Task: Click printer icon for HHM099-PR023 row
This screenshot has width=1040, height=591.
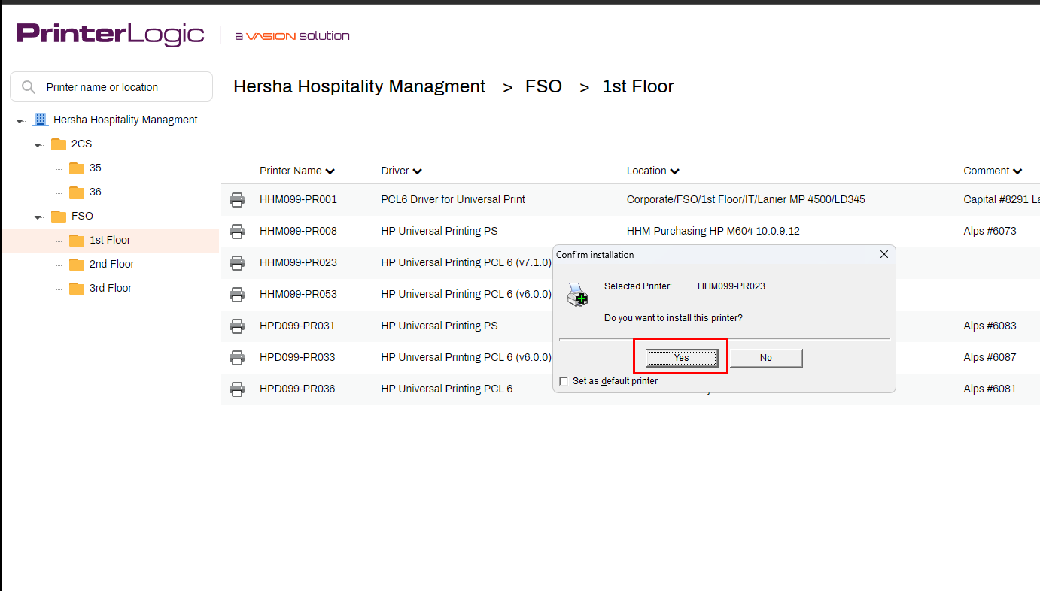Action: tap(237, 262)
